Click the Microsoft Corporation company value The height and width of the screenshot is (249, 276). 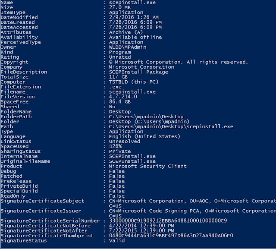point(141,67)
